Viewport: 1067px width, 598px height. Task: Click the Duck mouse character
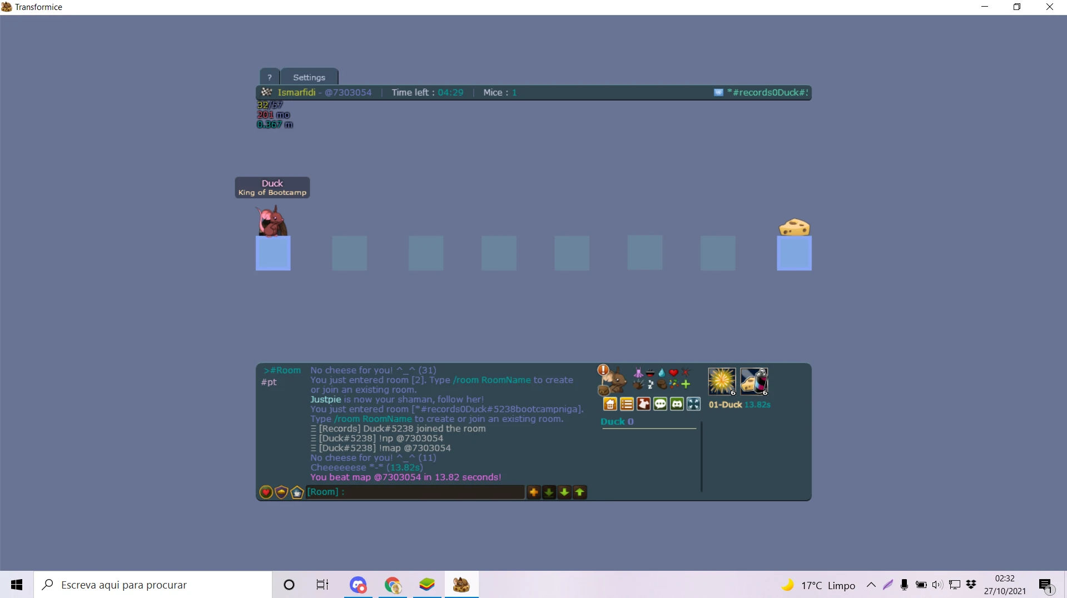[x=271, y=221]
